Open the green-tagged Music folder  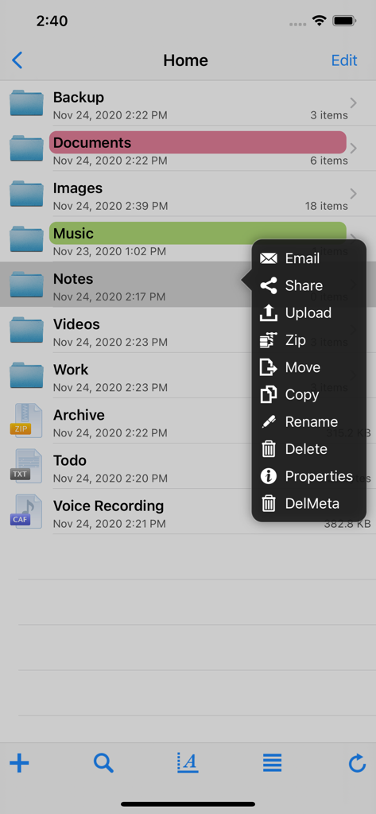pos(198,233)
